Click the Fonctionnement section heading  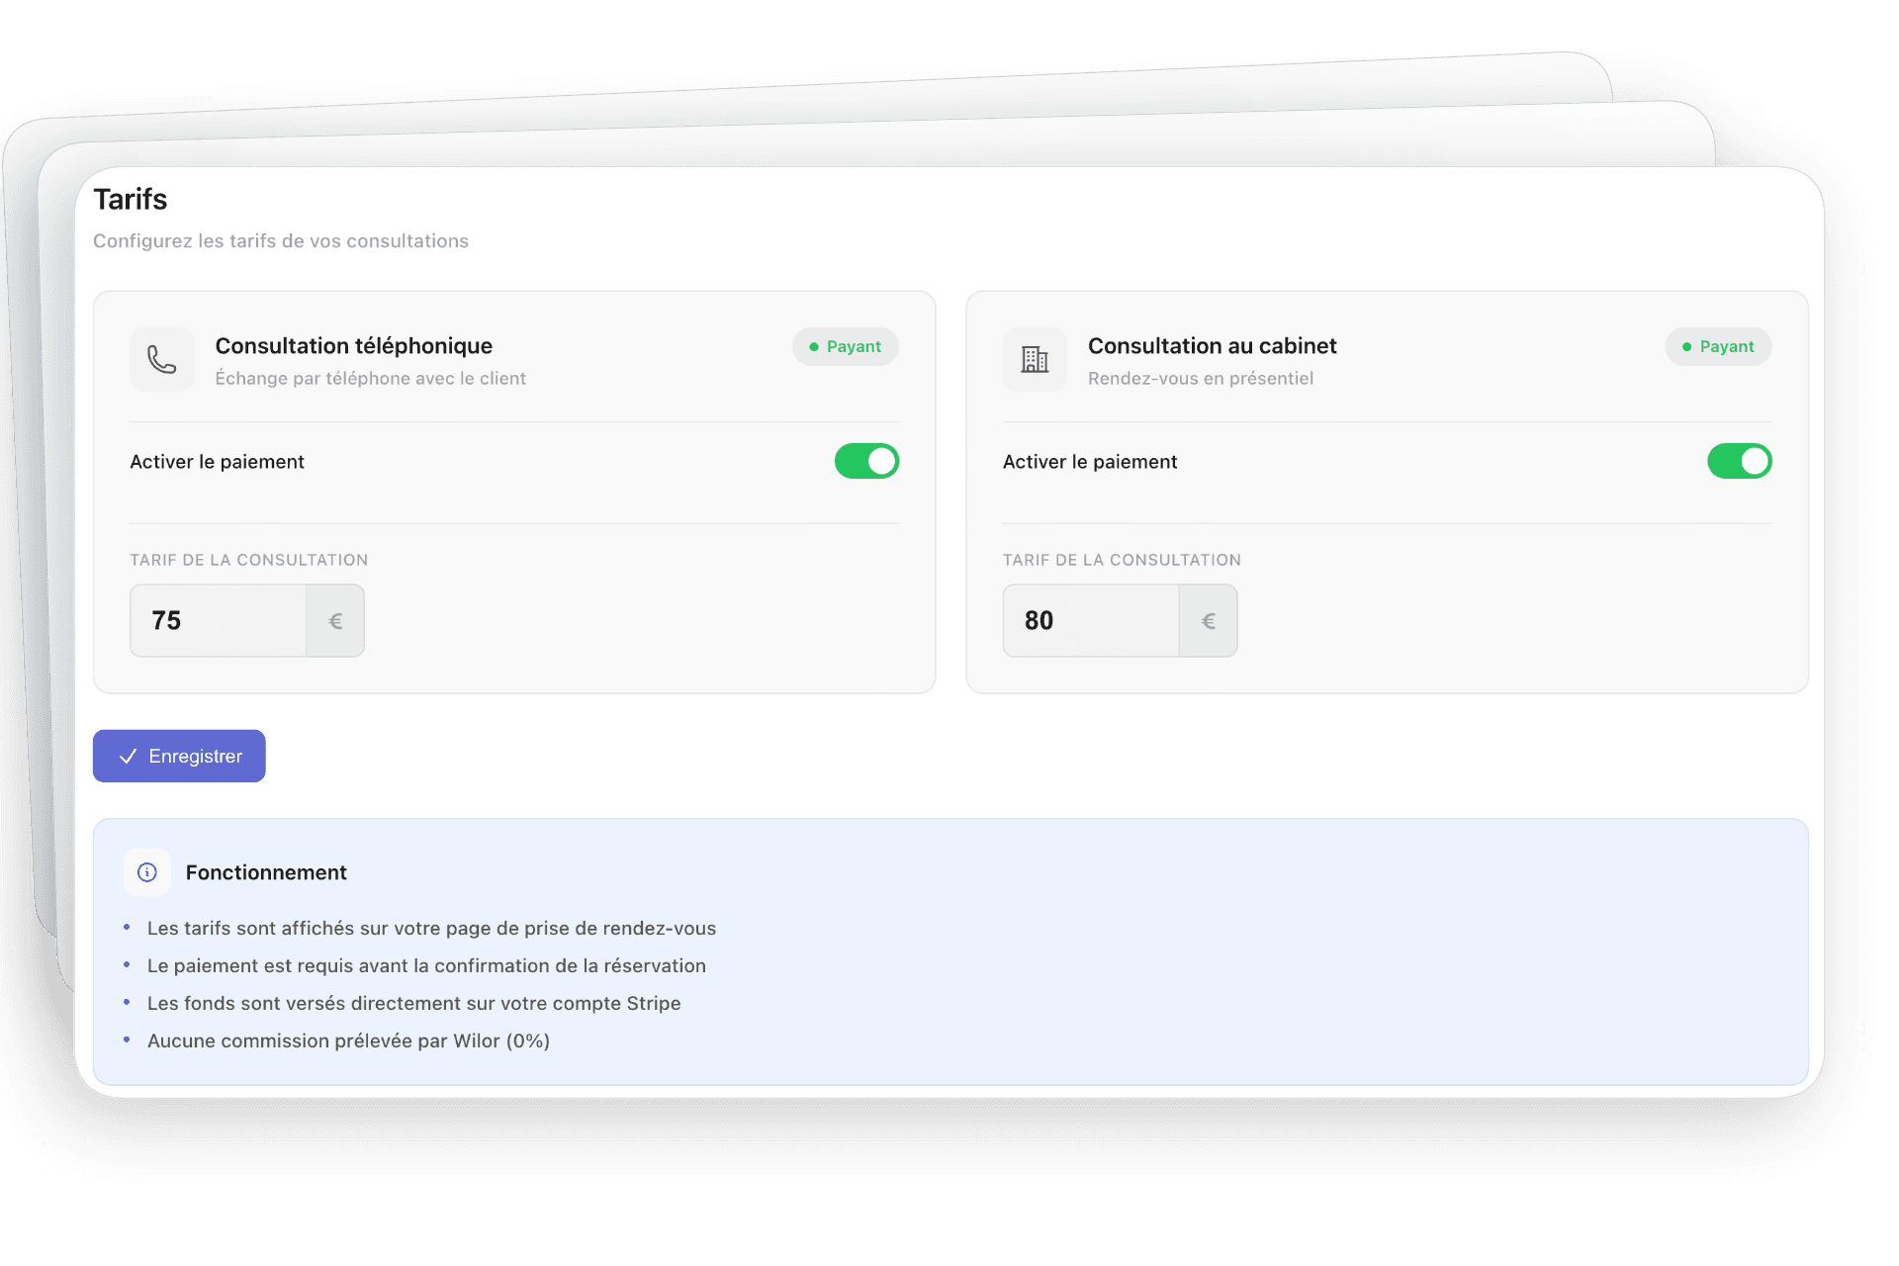click(x=266, y=872)
